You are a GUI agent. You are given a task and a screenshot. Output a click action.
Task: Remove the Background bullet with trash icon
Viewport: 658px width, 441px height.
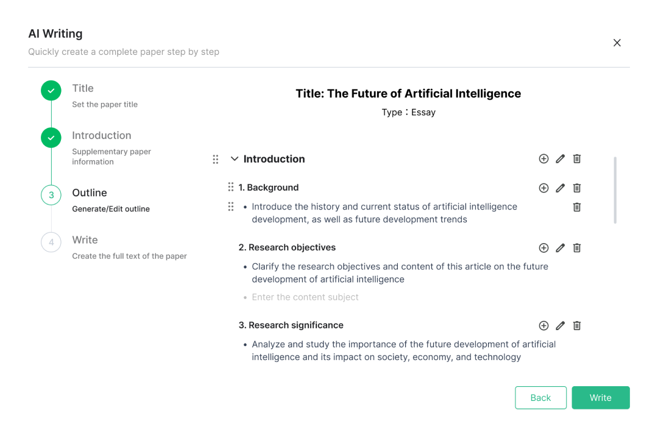576,207
